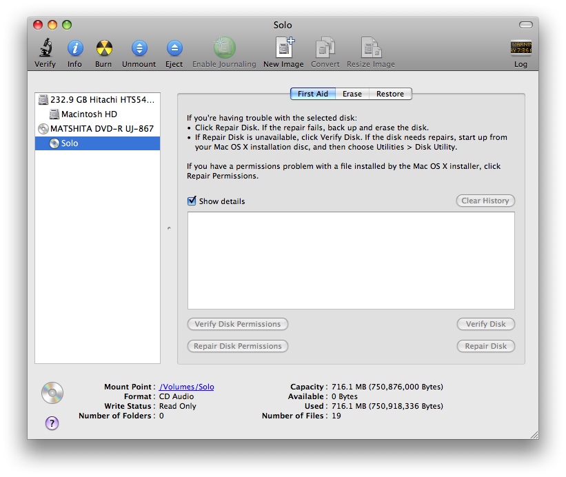The image size is (566, 477).
Task: Select the MATSHITA DVD-R drive
Action: click(x=101, y=129)
